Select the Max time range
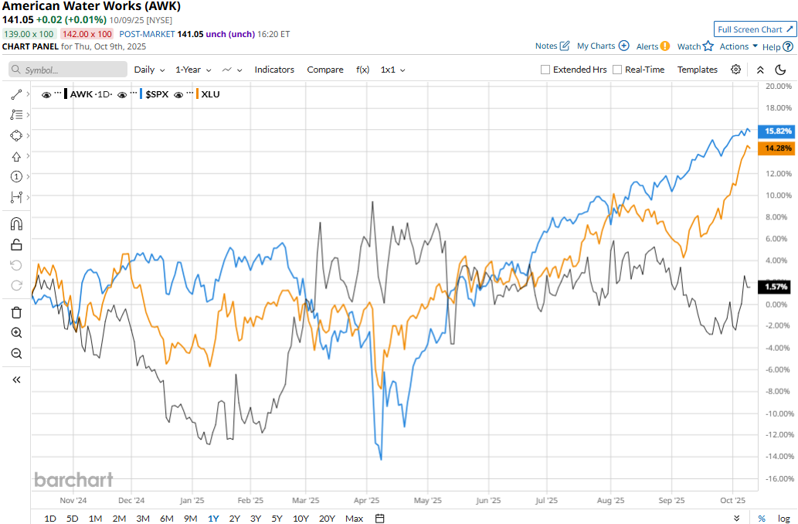 click(355, 519)
